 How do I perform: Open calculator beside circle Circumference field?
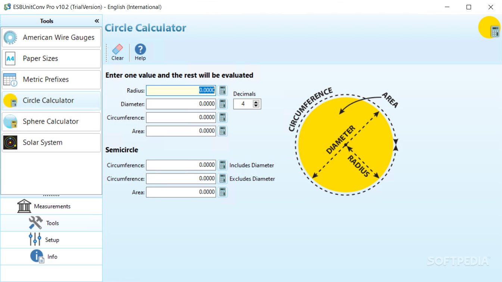222,117
